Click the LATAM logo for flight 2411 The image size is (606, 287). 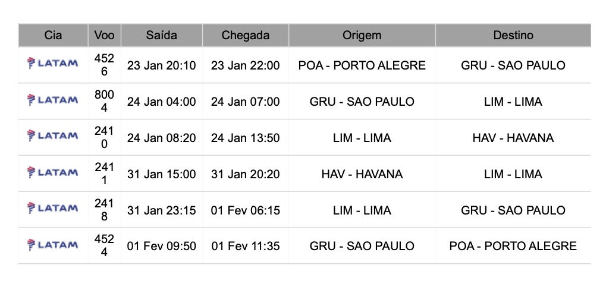(x=53, y=173)
